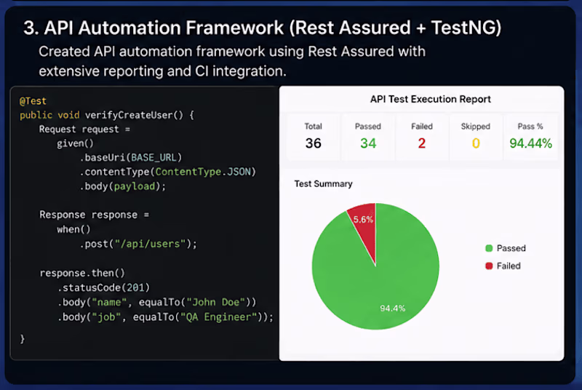Click the "job" key string
This screenshot has width=582, height=390.
click(x=106, y=317)
